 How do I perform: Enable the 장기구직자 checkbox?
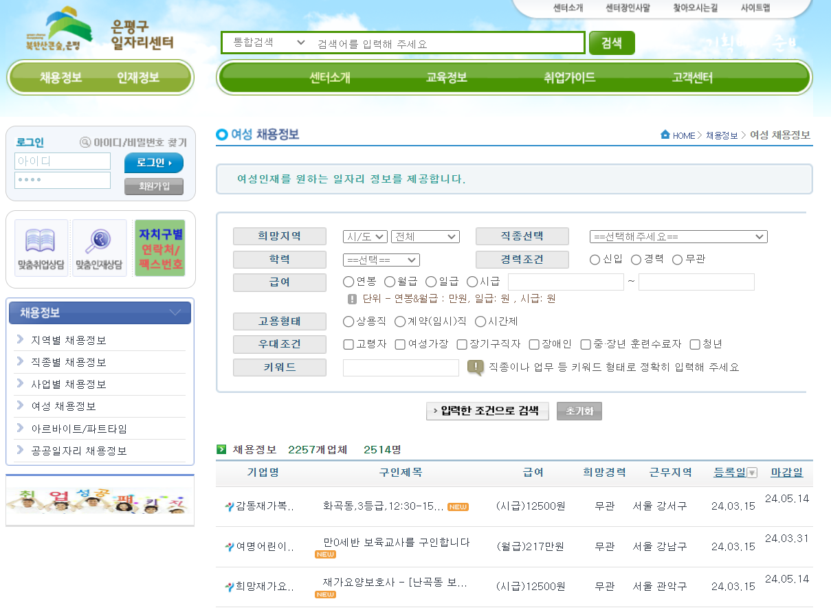pyautogui.click(x=462, y=344)
